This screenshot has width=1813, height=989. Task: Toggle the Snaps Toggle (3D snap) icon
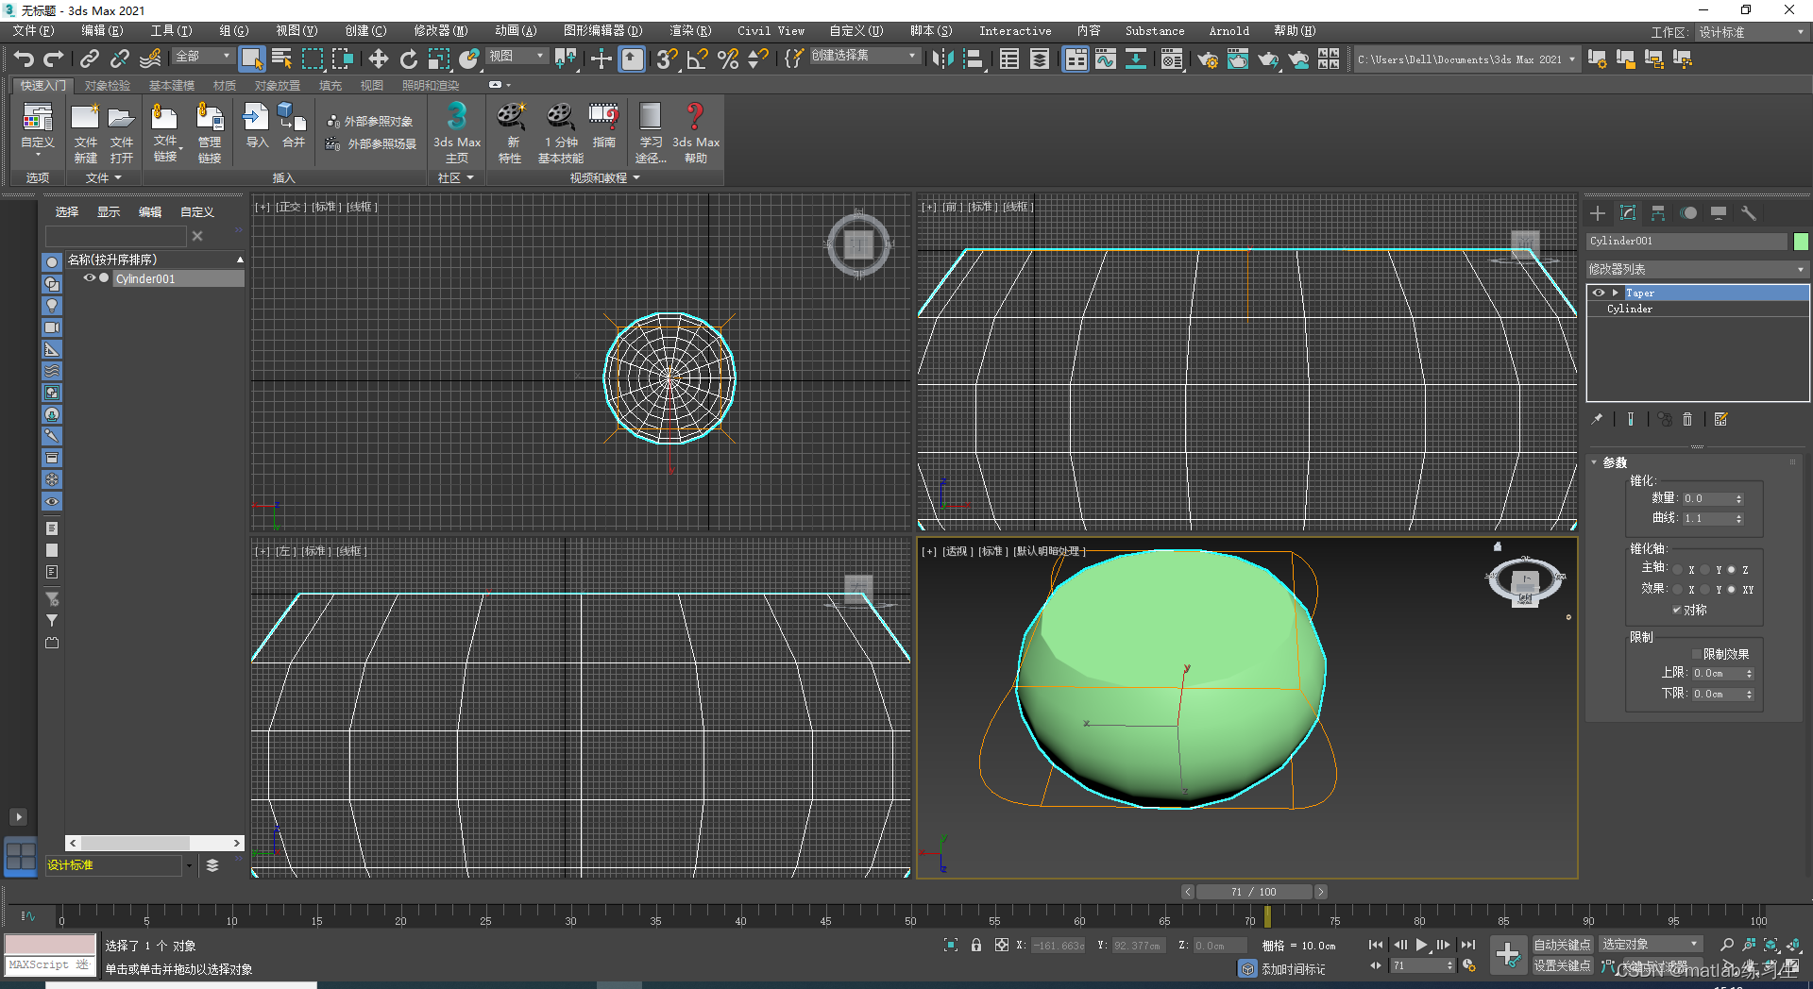point(667,59)
